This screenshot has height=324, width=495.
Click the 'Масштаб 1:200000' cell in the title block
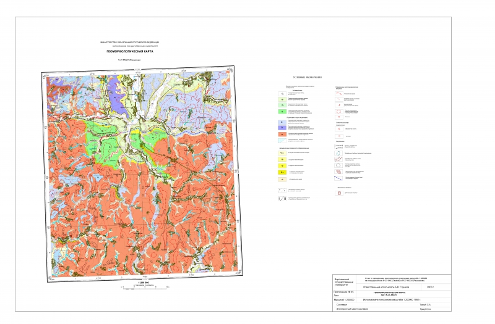344,300
